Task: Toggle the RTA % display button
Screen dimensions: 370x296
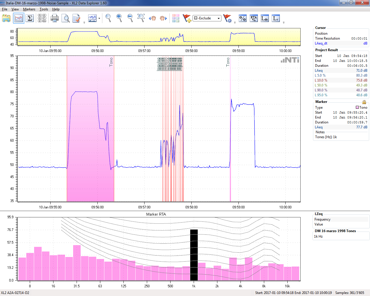Action: [x=254, y=18]
